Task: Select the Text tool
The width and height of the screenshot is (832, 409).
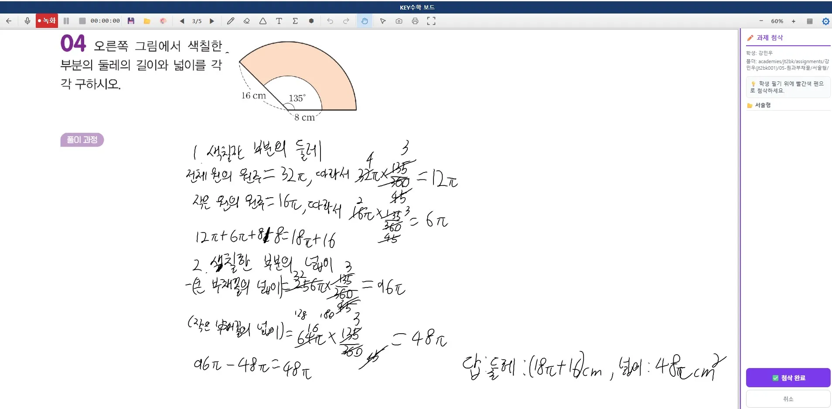Action: [279, 21]
